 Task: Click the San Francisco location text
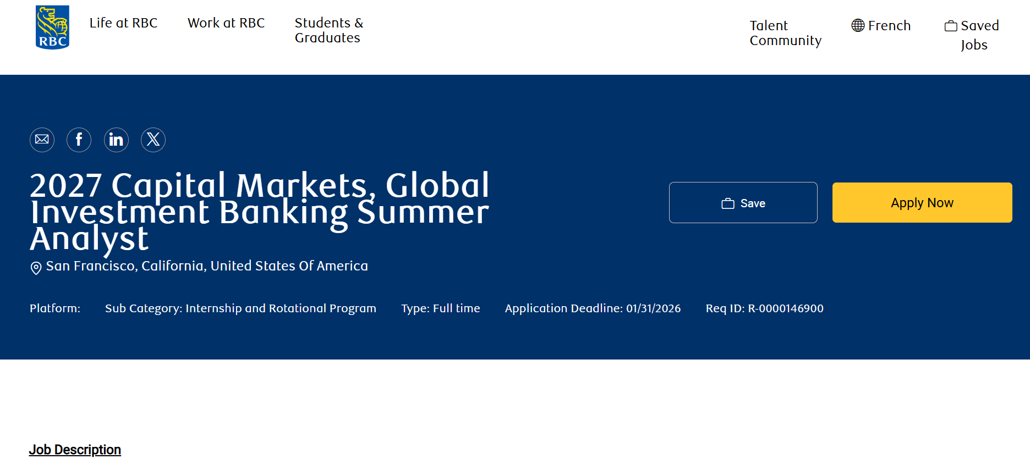pyautogui.click(x=207, y=266)
